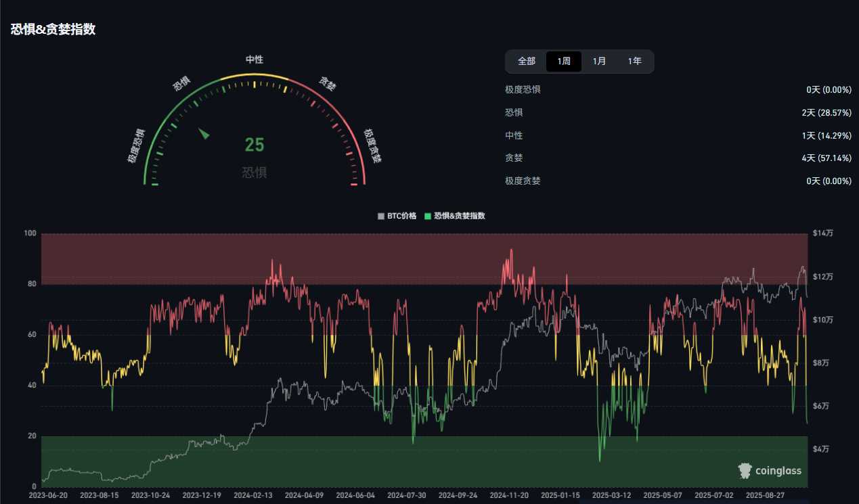This screenshot has width=859, height=504.
Task: Click the 极度恐惧 statistics row label
Action: point(523,90)
